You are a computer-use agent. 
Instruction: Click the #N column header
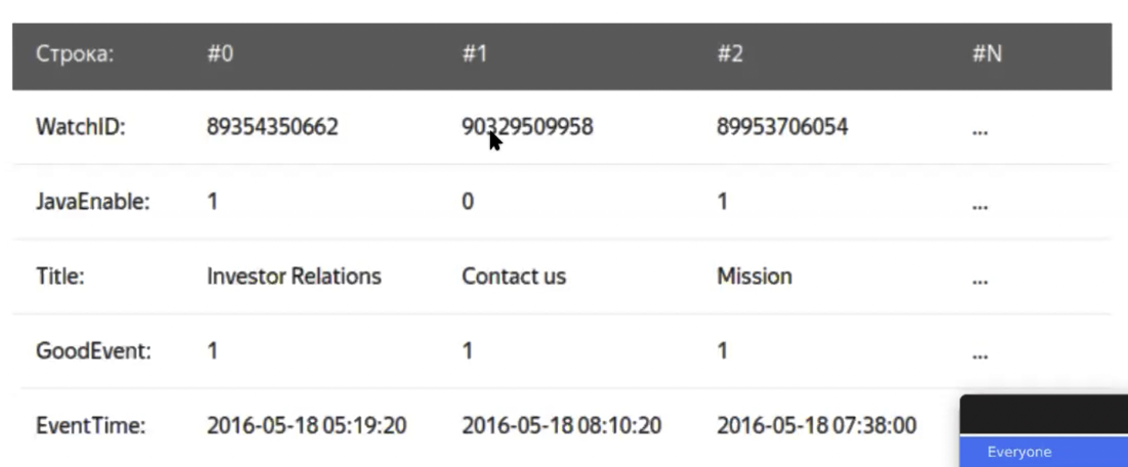coord(987,54)
